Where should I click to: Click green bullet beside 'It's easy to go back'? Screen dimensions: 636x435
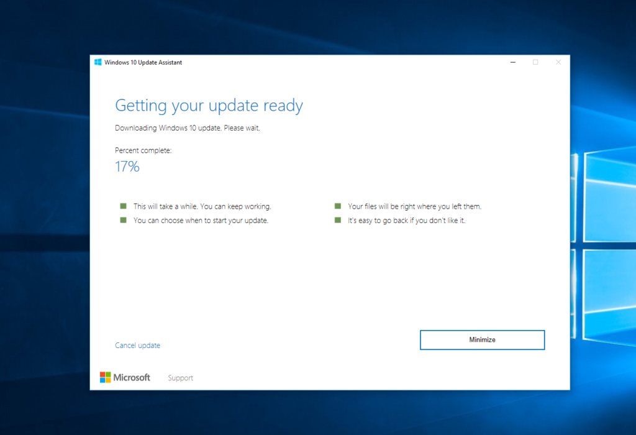click(338, 220)
